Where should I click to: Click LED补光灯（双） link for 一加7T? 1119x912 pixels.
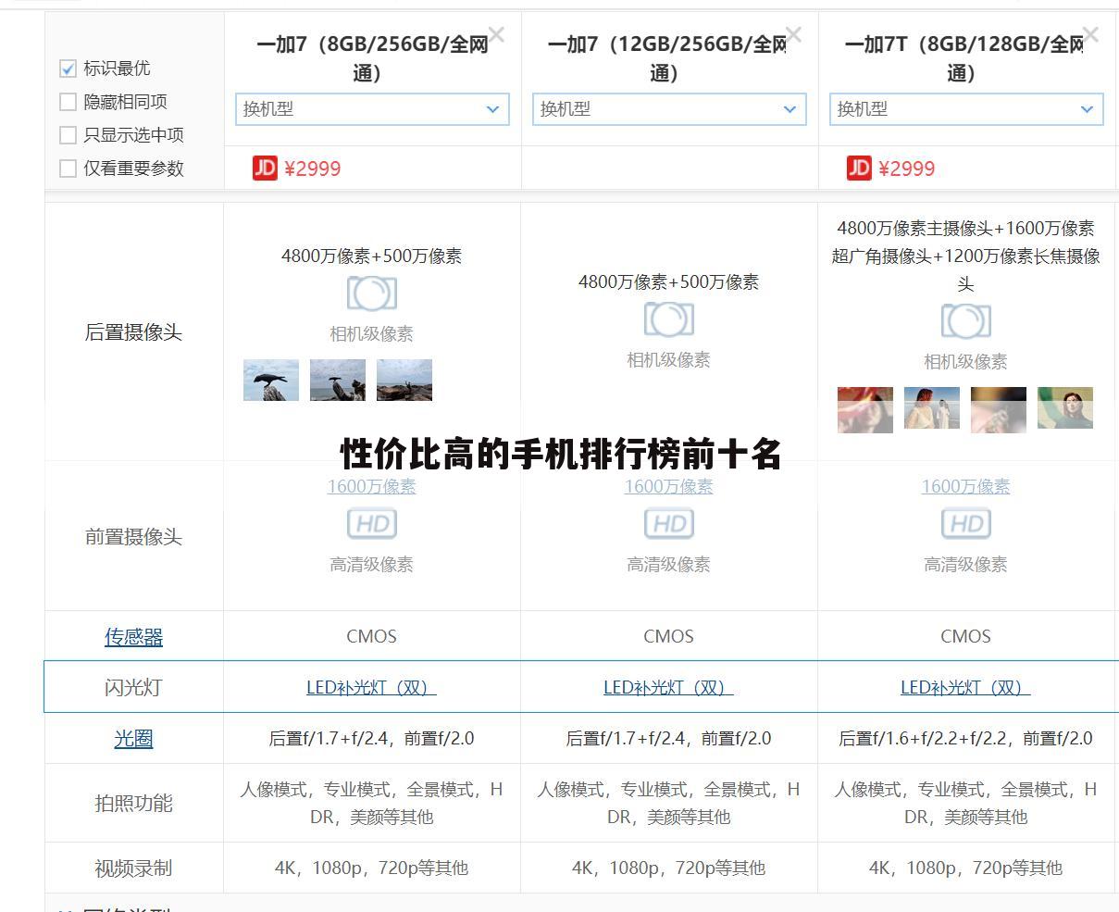(x=966, y=688)
